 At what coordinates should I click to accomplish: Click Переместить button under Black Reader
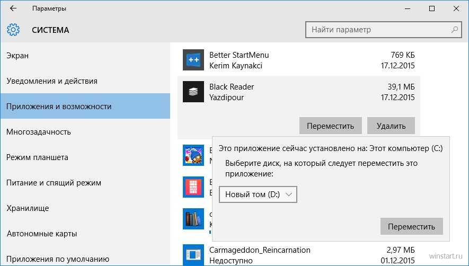pyautogui.click(x=331, y=126)
